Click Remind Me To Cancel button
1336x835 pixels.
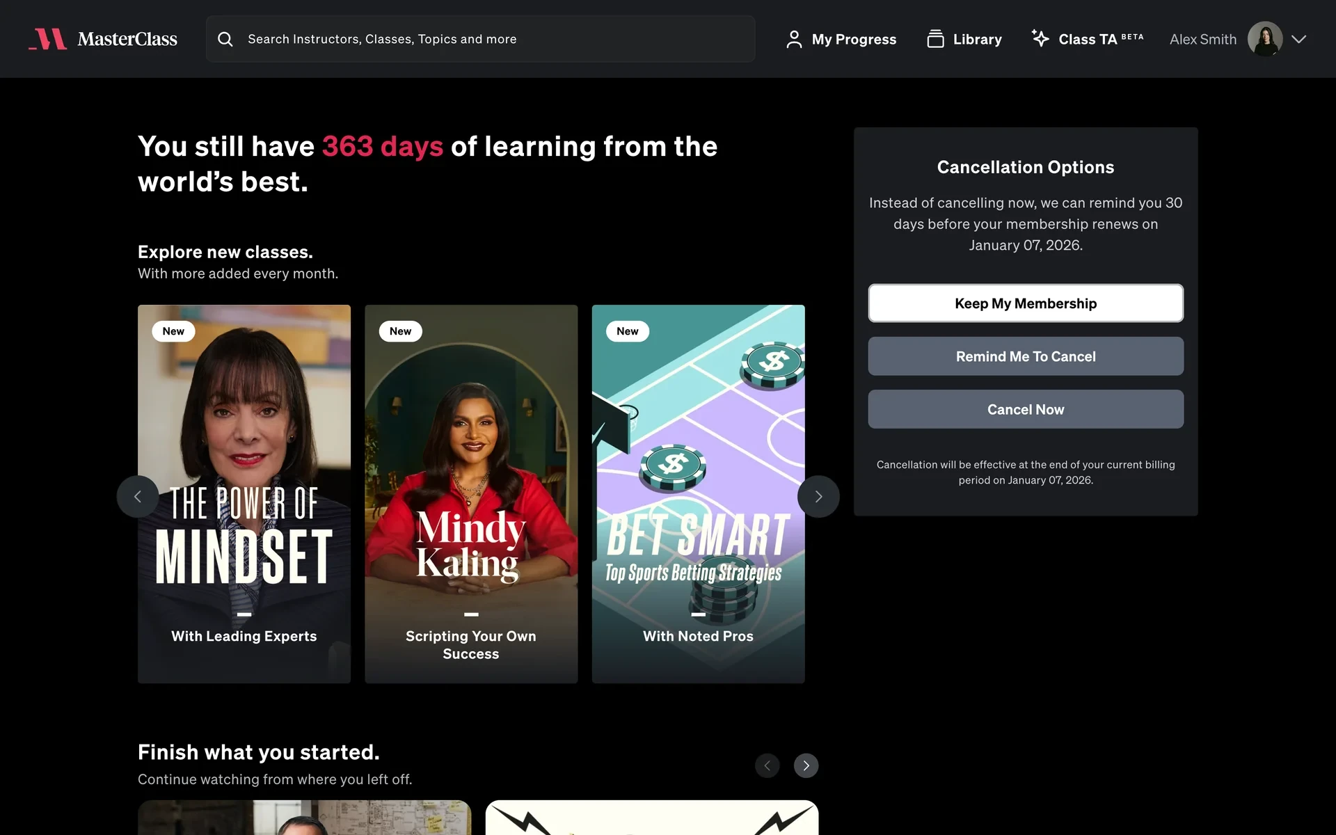click(x=1026, y=356)
